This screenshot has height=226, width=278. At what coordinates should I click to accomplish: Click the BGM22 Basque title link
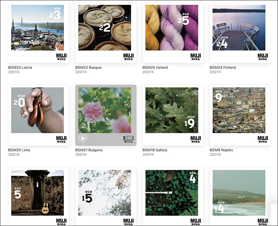(89, 67)
